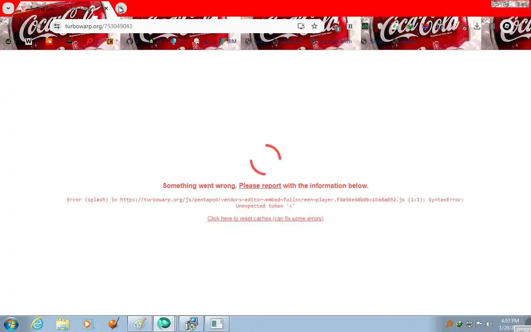Viewport: 531px width, 332px height.
Task: Open the tab search dropdown arrow
Action: tap(8, 8)
